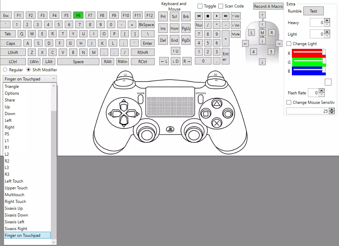Select the middle mouse button M
Image resolution: width=339 pixels, height=246 pixels.
coord(262,33)
